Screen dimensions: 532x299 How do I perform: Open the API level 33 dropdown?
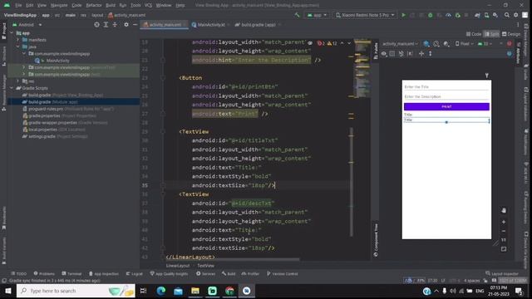tap(485, 44)
